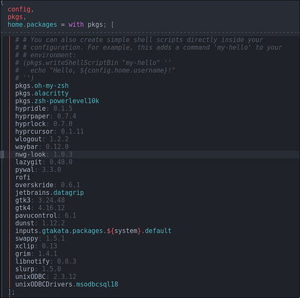Click inputs.gtakata.packages default line

click(93, 231)
